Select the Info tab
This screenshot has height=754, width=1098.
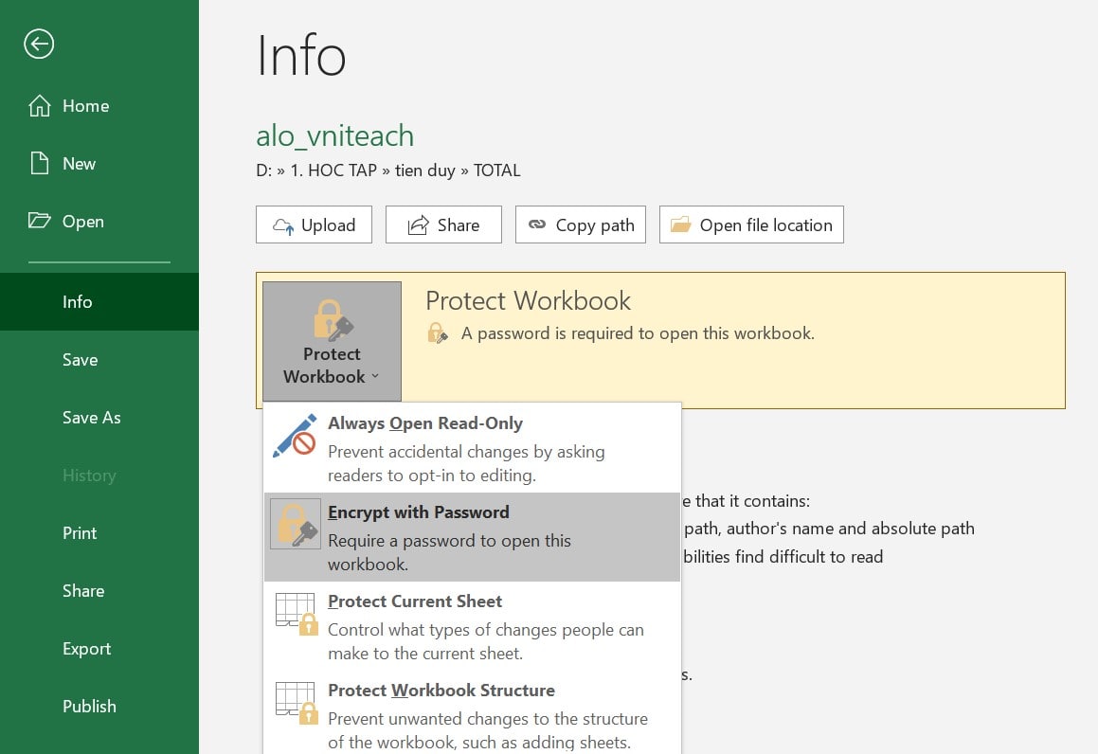(x=99, y=302)
